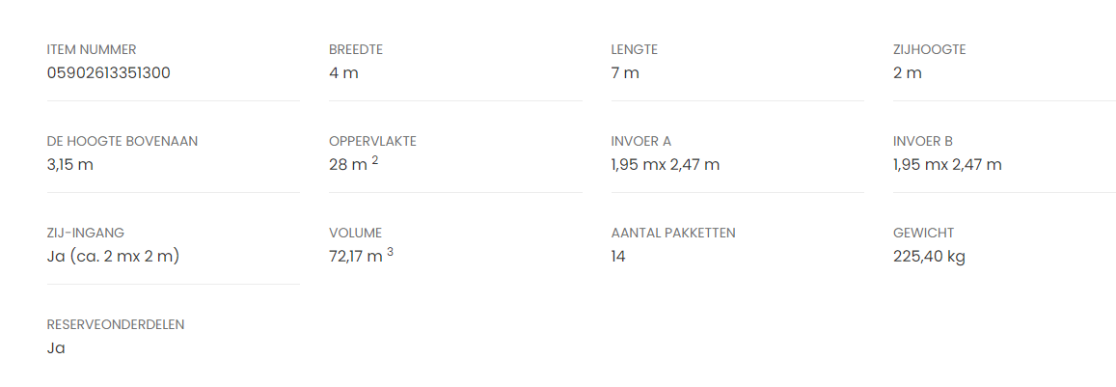Image resolution: width=1116 pixels, height=387 pixels.
Task: Select the ZIJHOOGTE label
Action: [929, 49]
